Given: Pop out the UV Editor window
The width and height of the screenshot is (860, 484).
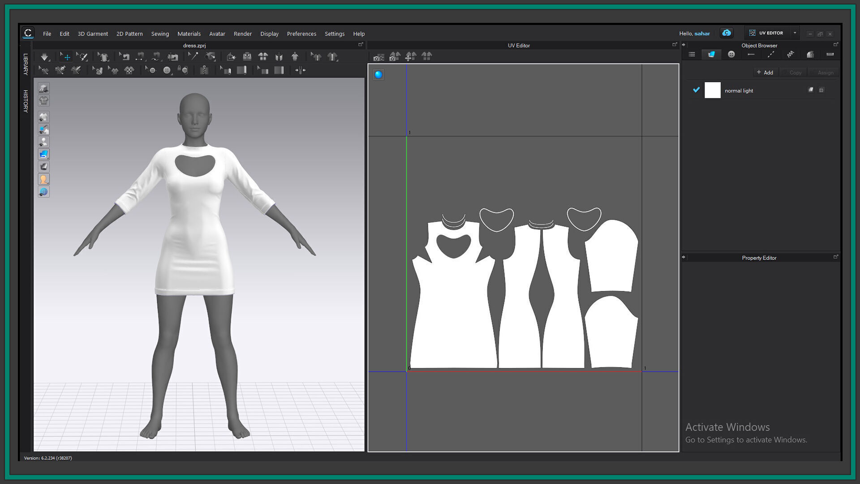Looking at the screenshot, I should (675, 44).
